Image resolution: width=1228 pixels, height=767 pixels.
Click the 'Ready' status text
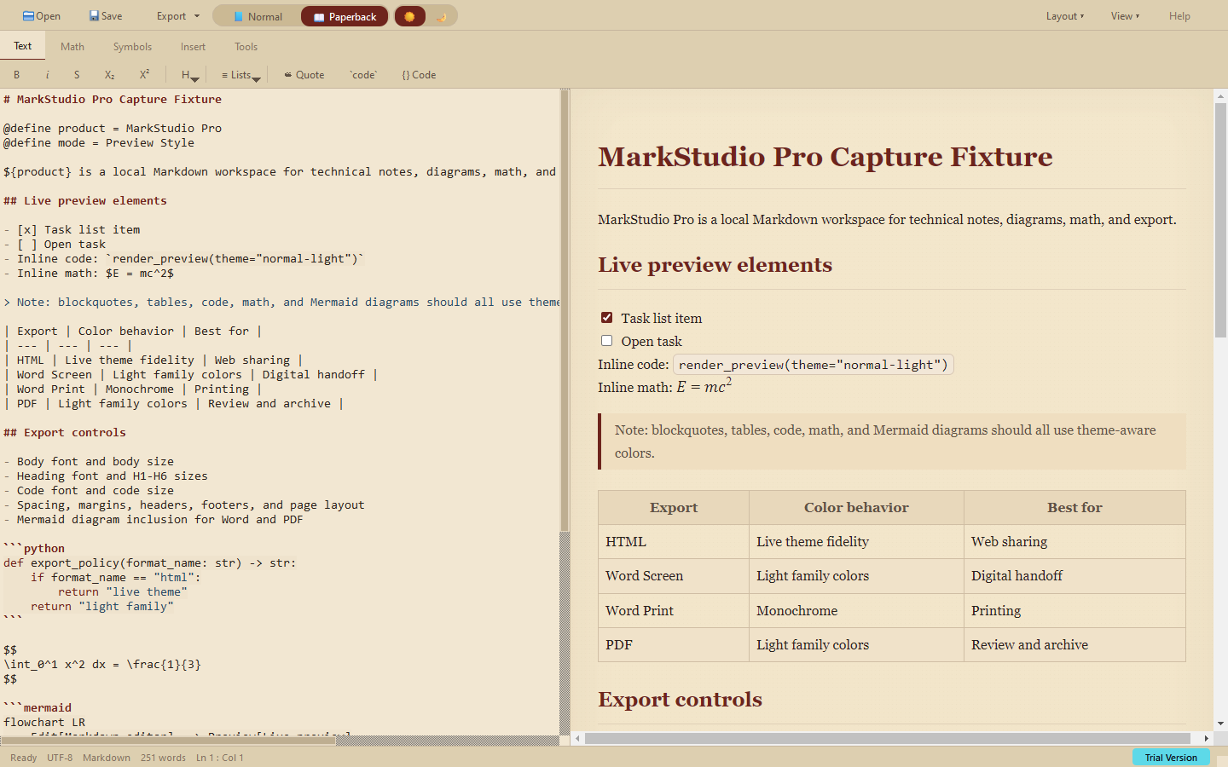pos(23,758)
